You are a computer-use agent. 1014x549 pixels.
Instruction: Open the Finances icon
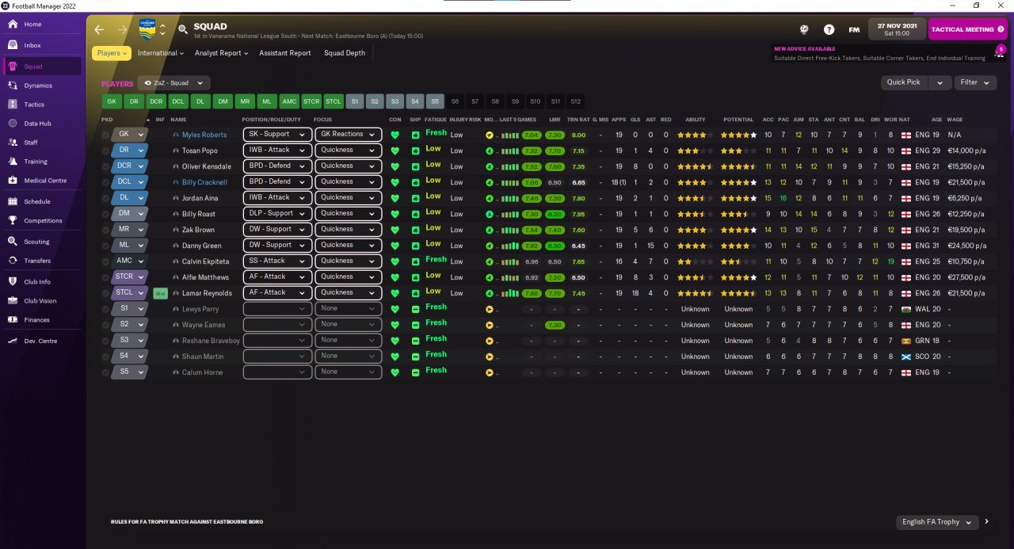[x=13, y=320]
